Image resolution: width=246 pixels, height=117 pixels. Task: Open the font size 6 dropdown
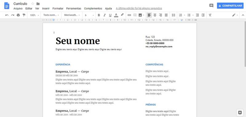click(89, 15)
